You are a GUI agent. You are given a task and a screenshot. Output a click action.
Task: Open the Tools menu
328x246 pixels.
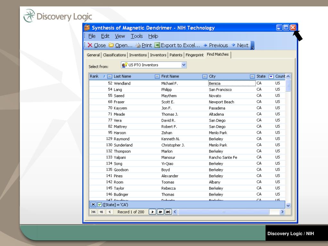[136, 36]
